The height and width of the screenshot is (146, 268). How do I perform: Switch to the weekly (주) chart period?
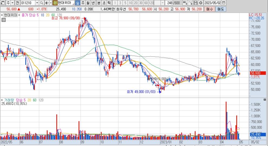tap(83, 3)
